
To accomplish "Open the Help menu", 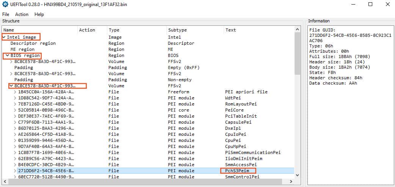I will [x=39, y=14].
